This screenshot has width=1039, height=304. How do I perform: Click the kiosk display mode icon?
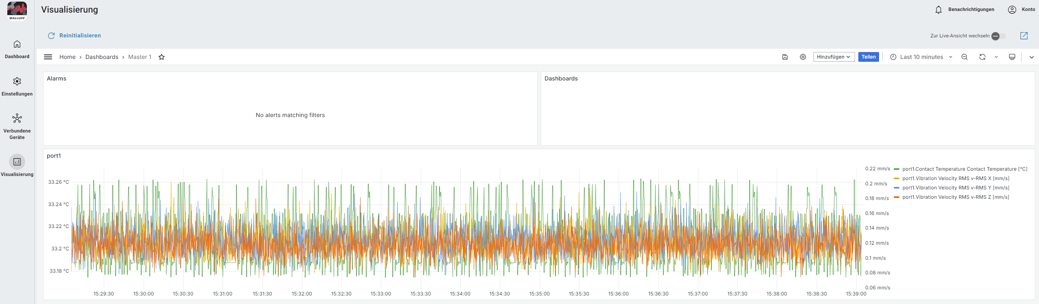1012,57
